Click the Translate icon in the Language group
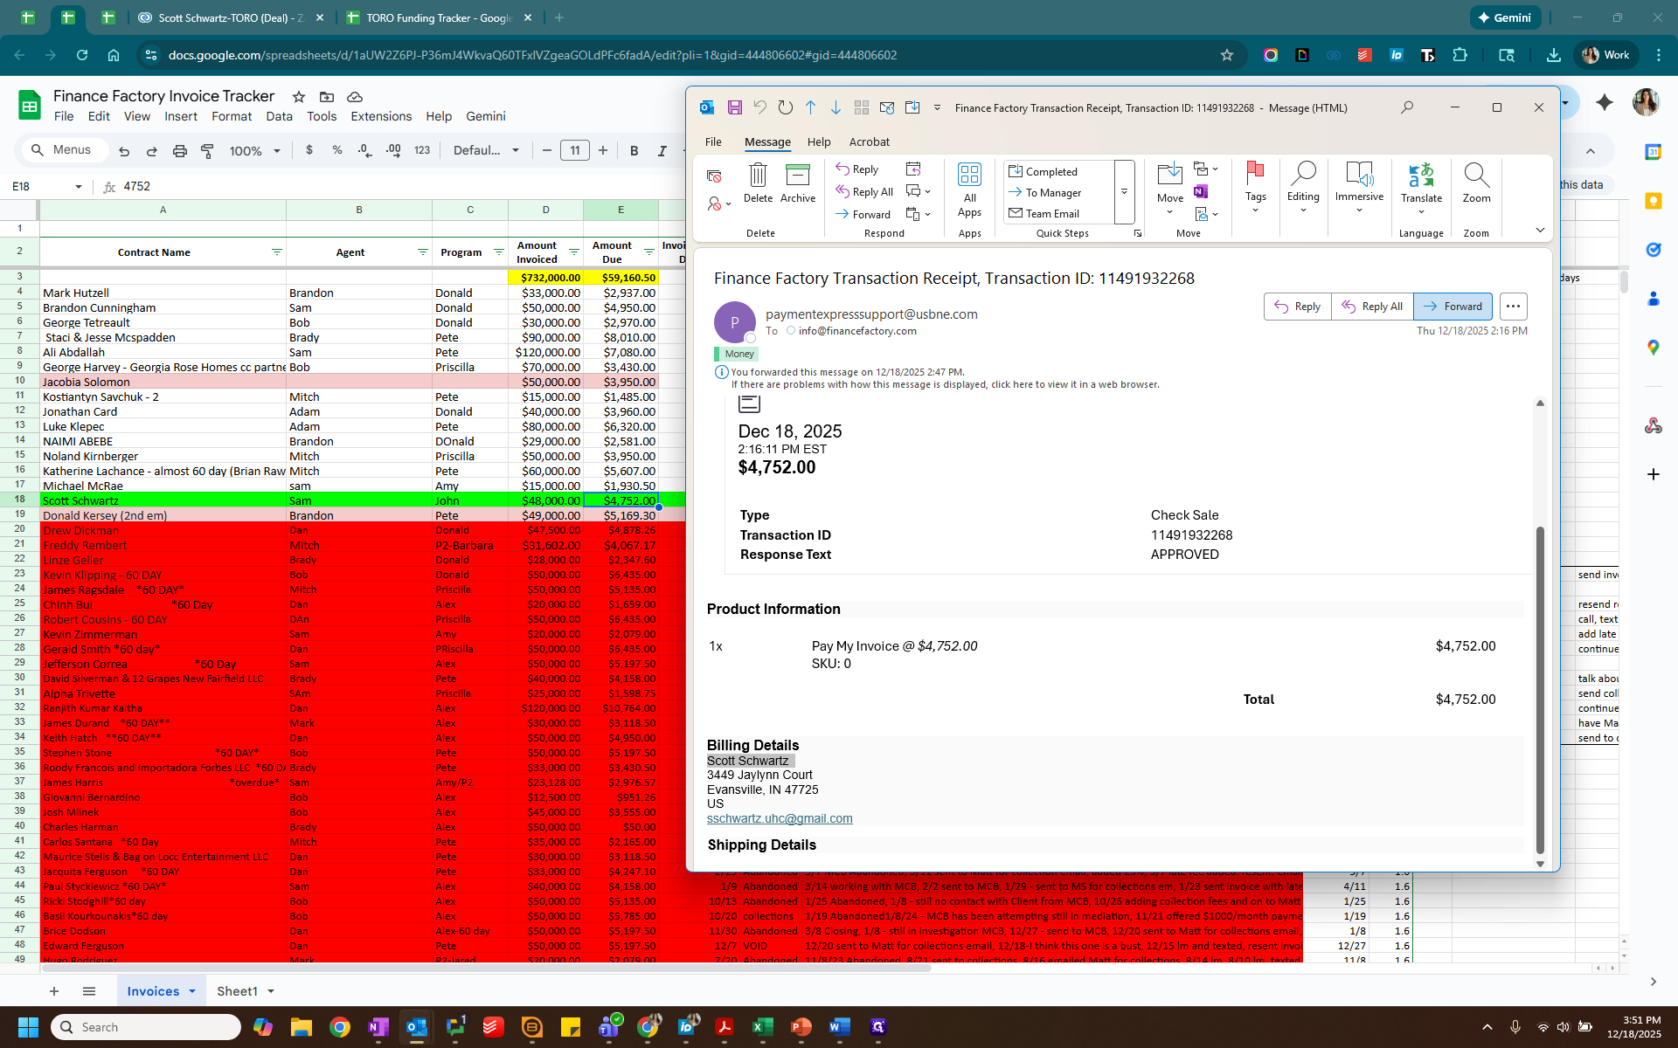 (1421, 176)
